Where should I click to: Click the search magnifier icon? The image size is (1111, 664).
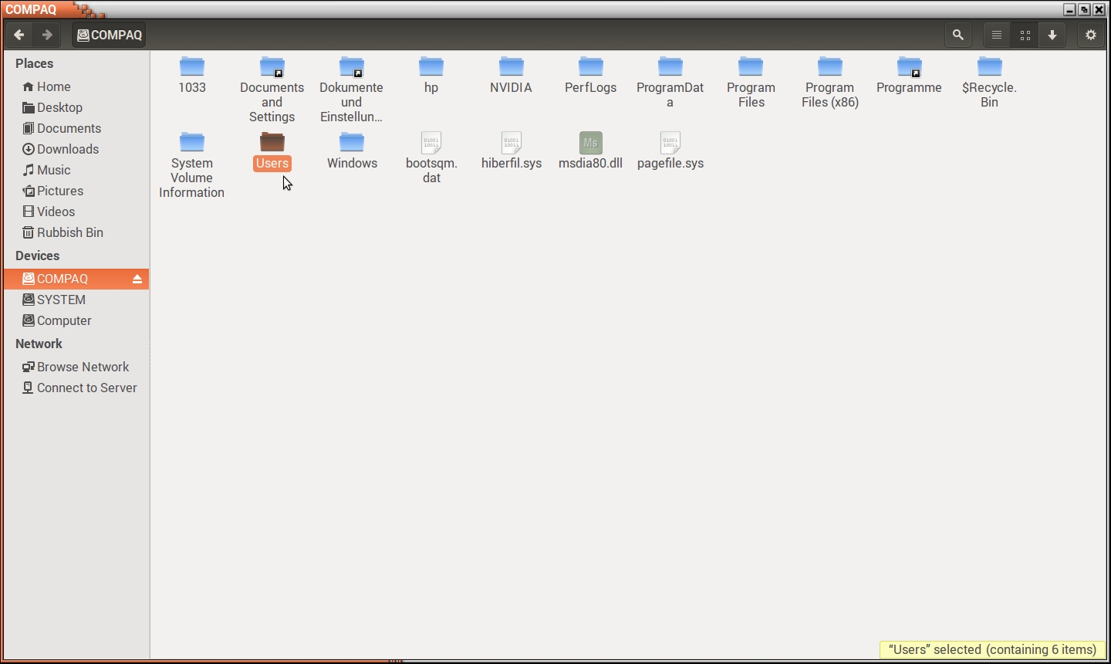(x=957, y=35)
